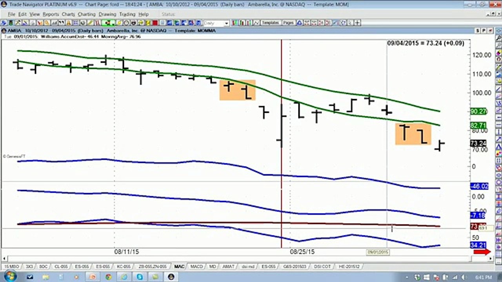Click the chart's horizontal scrollbar left arrow
Viewport: 502px width, 282px height.
click(4, 259)
